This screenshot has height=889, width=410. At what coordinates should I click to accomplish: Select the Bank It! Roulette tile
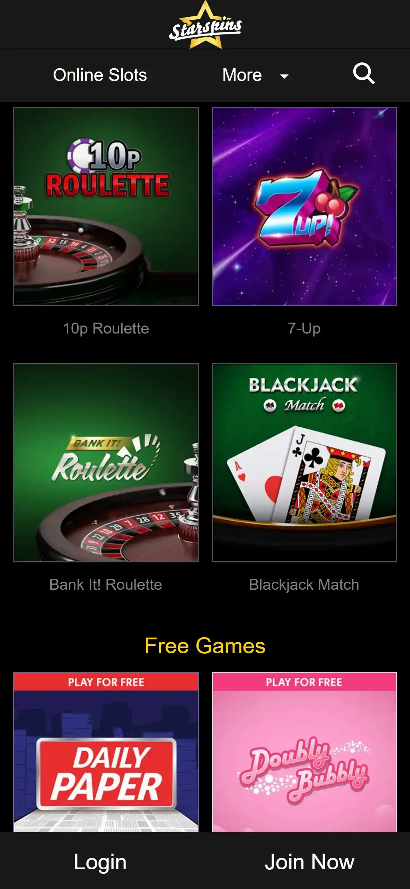pos(106,463)
